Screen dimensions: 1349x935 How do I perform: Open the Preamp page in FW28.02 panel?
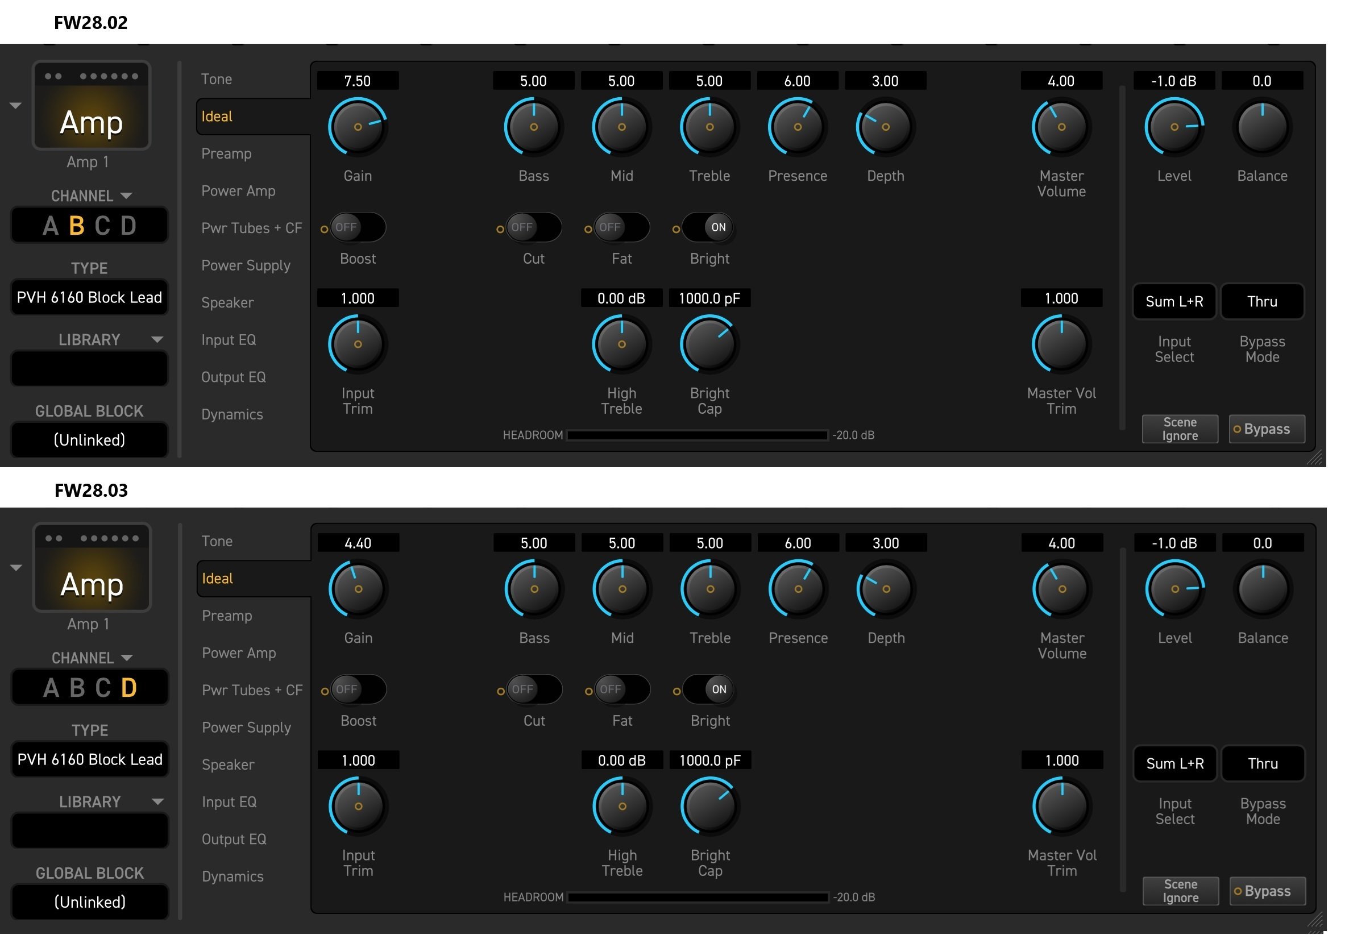(x=226, y=153)
